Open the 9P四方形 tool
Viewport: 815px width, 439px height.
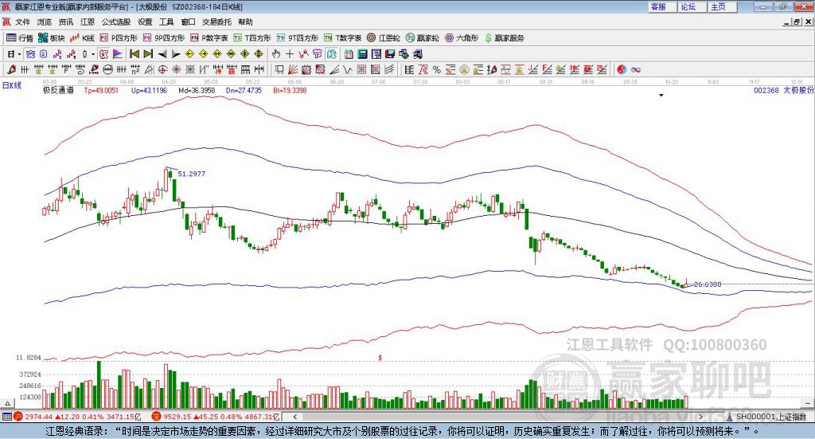click(164, 38)
